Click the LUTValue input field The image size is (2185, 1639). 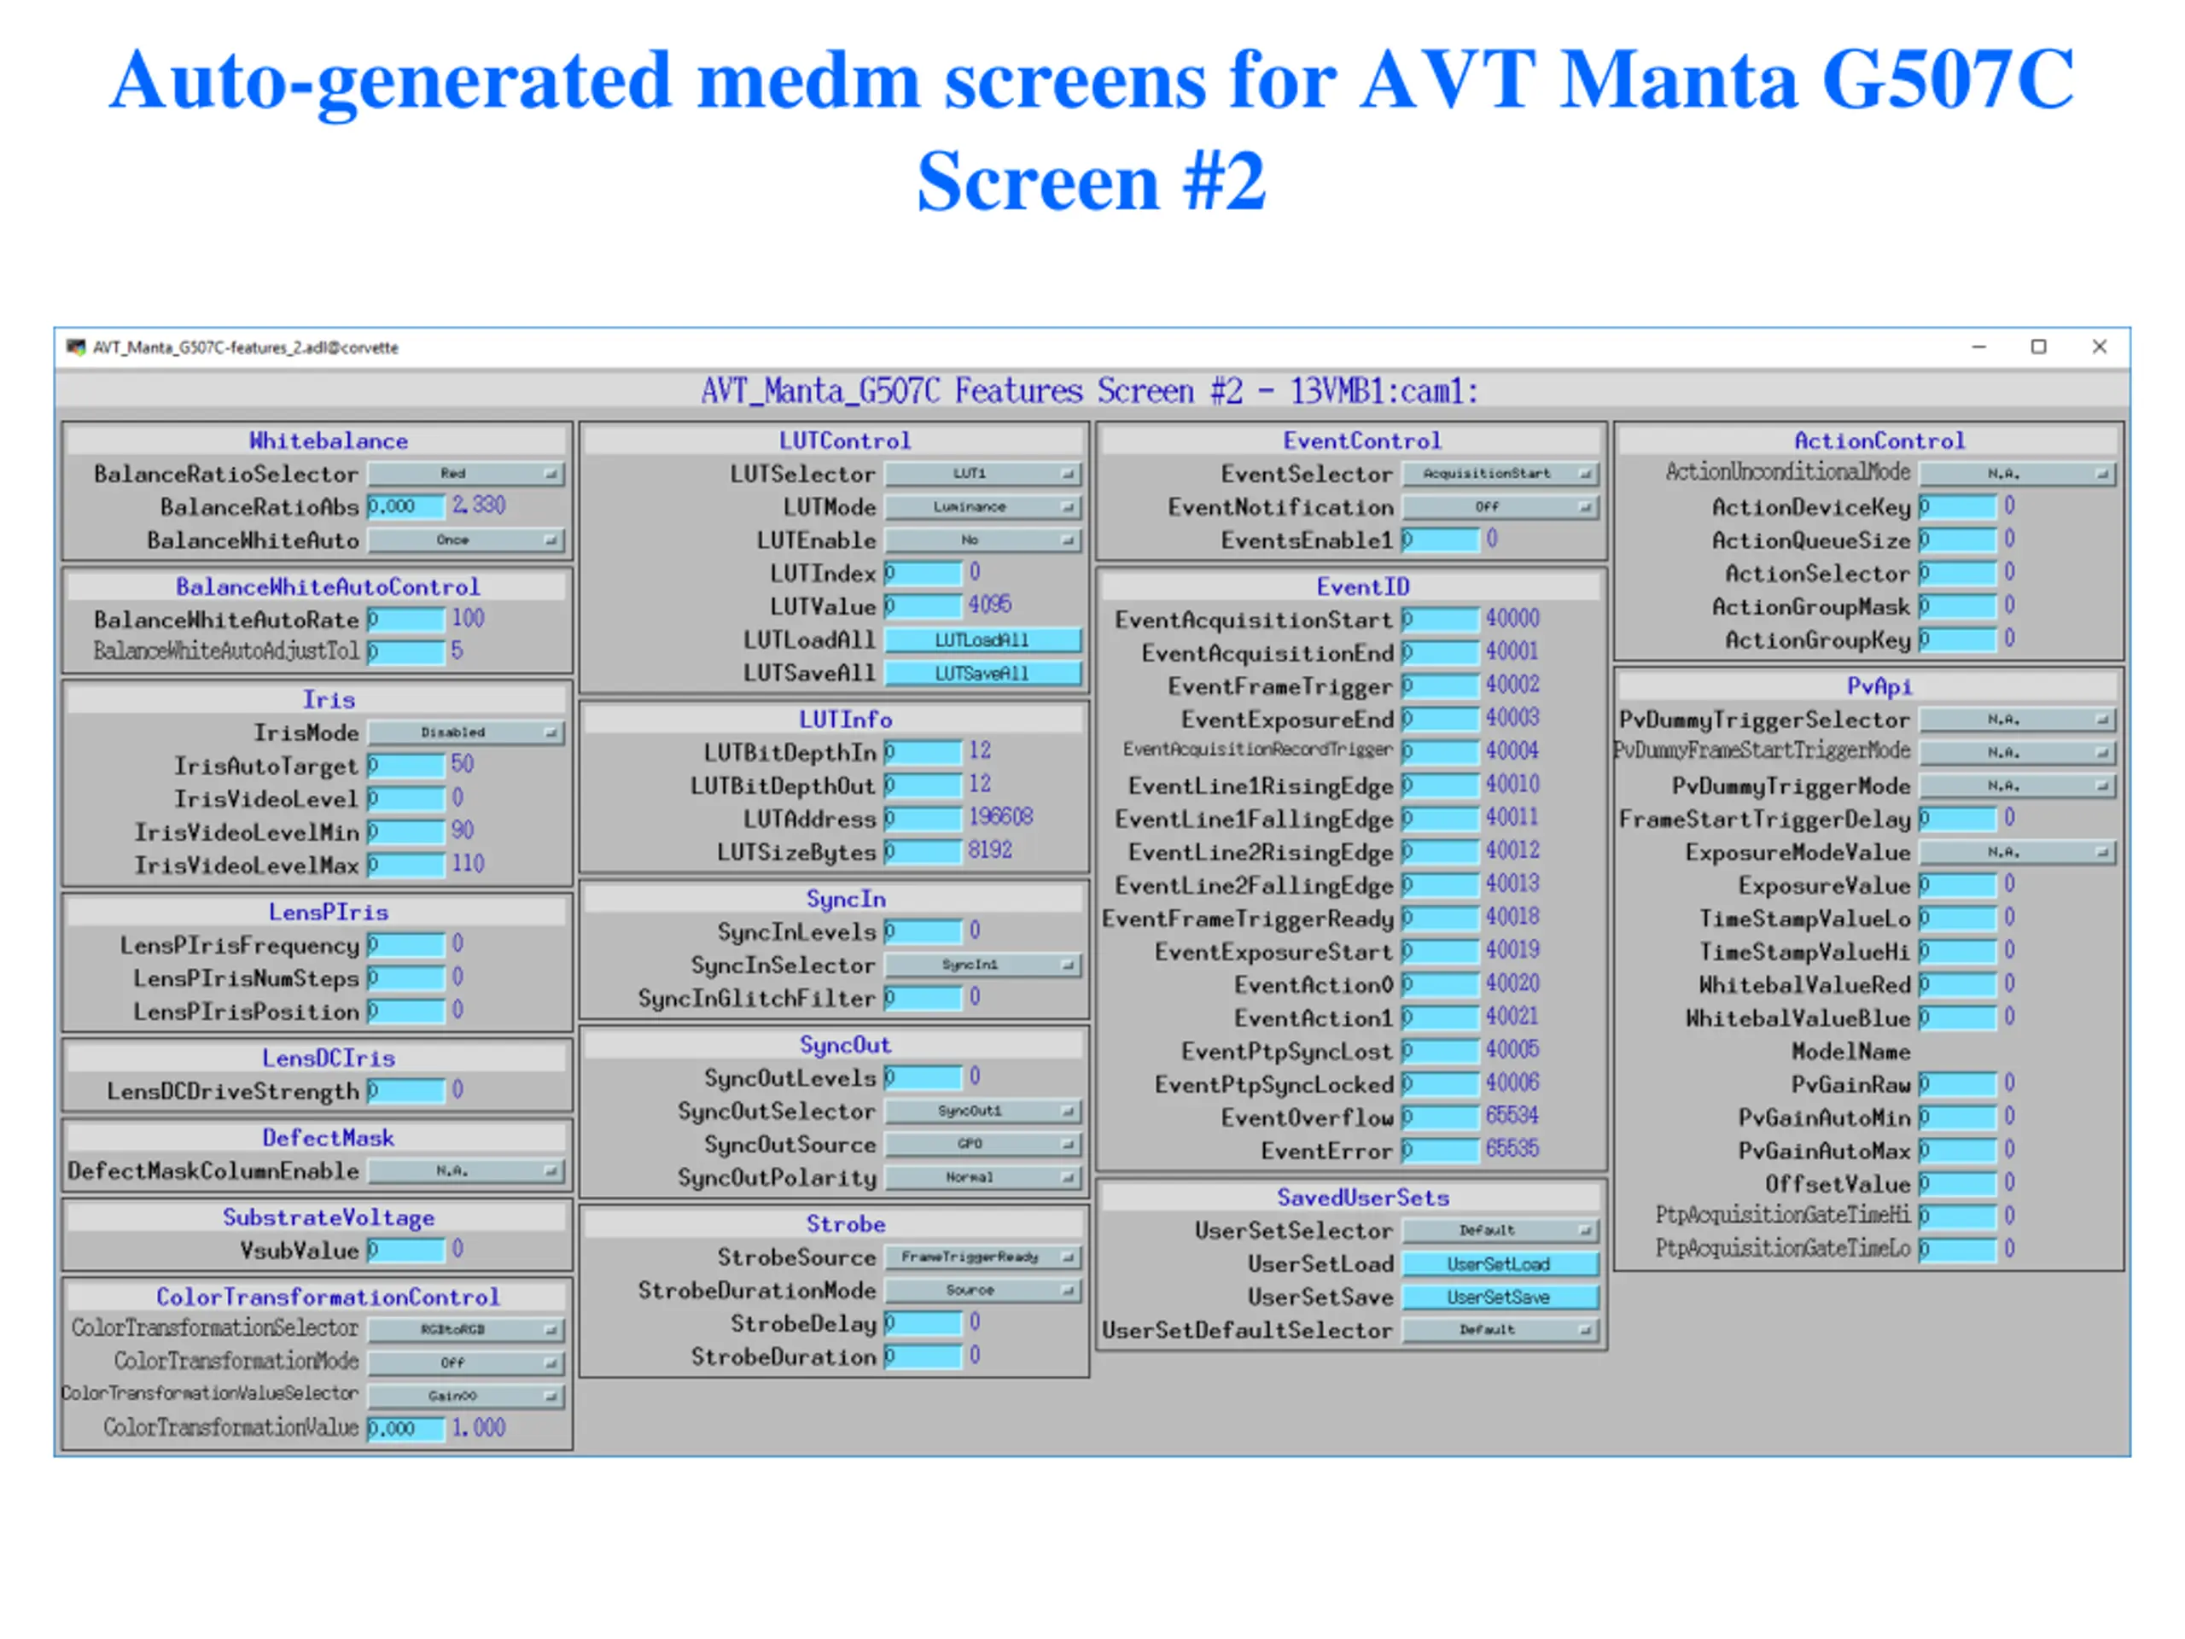tap(924, 607)
